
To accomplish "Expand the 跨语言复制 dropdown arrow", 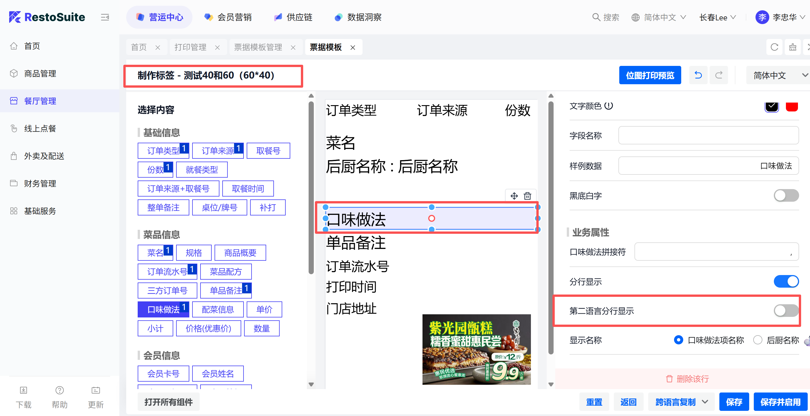I will (x=705, y=402).
